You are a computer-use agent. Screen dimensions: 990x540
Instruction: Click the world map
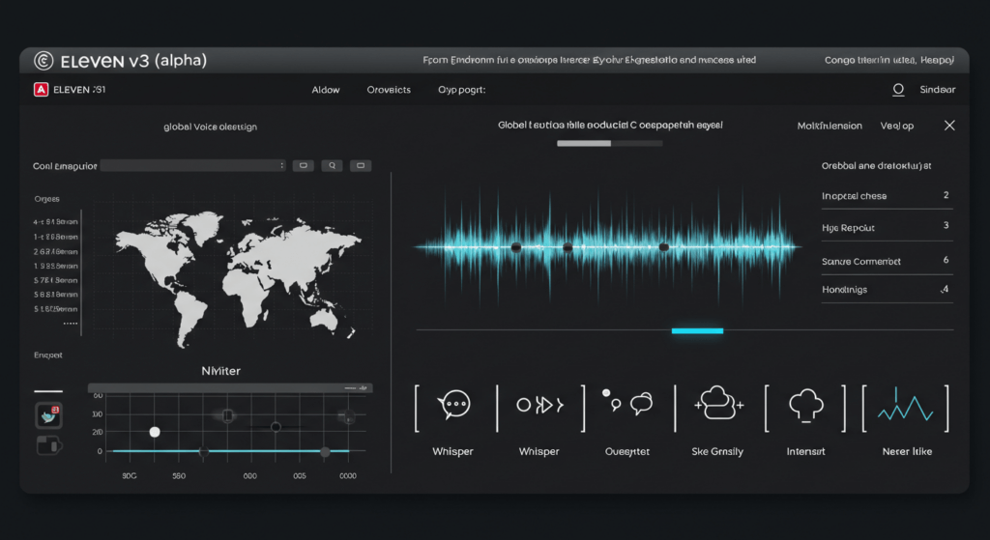239,277
